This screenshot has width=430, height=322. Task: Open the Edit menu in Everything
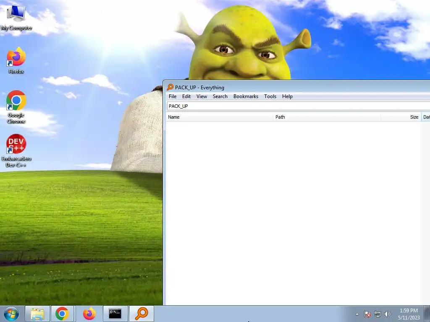[x=186, y=96]
